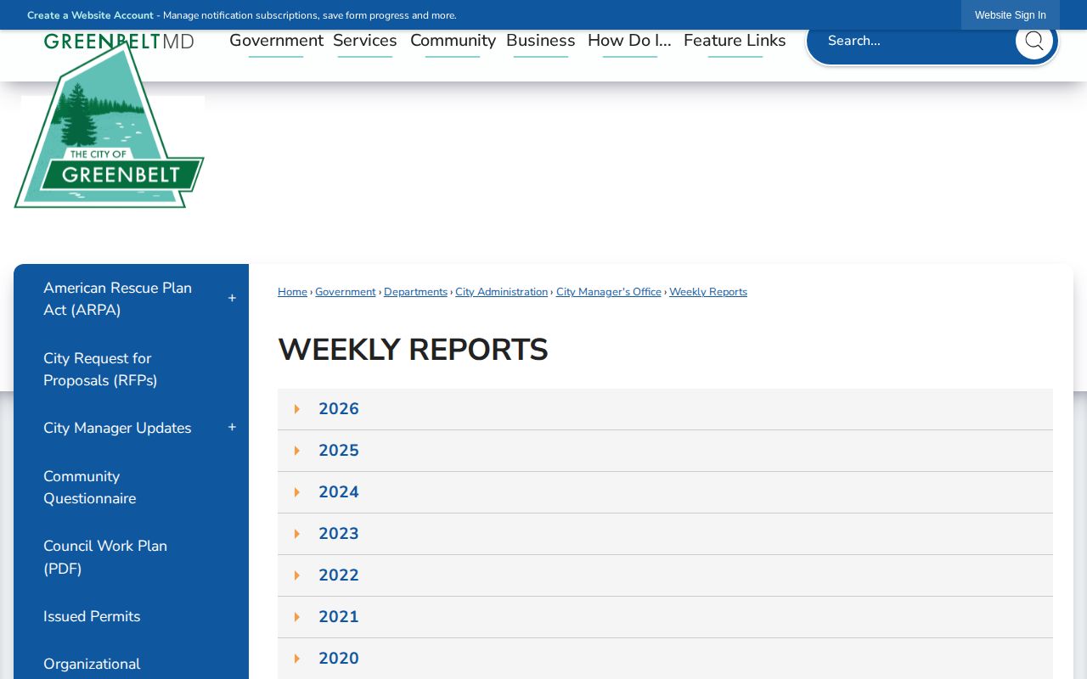Open City Request for Proposals sidebar link
The width and height of the screenshot is (1087, 679).
point(100,369)
